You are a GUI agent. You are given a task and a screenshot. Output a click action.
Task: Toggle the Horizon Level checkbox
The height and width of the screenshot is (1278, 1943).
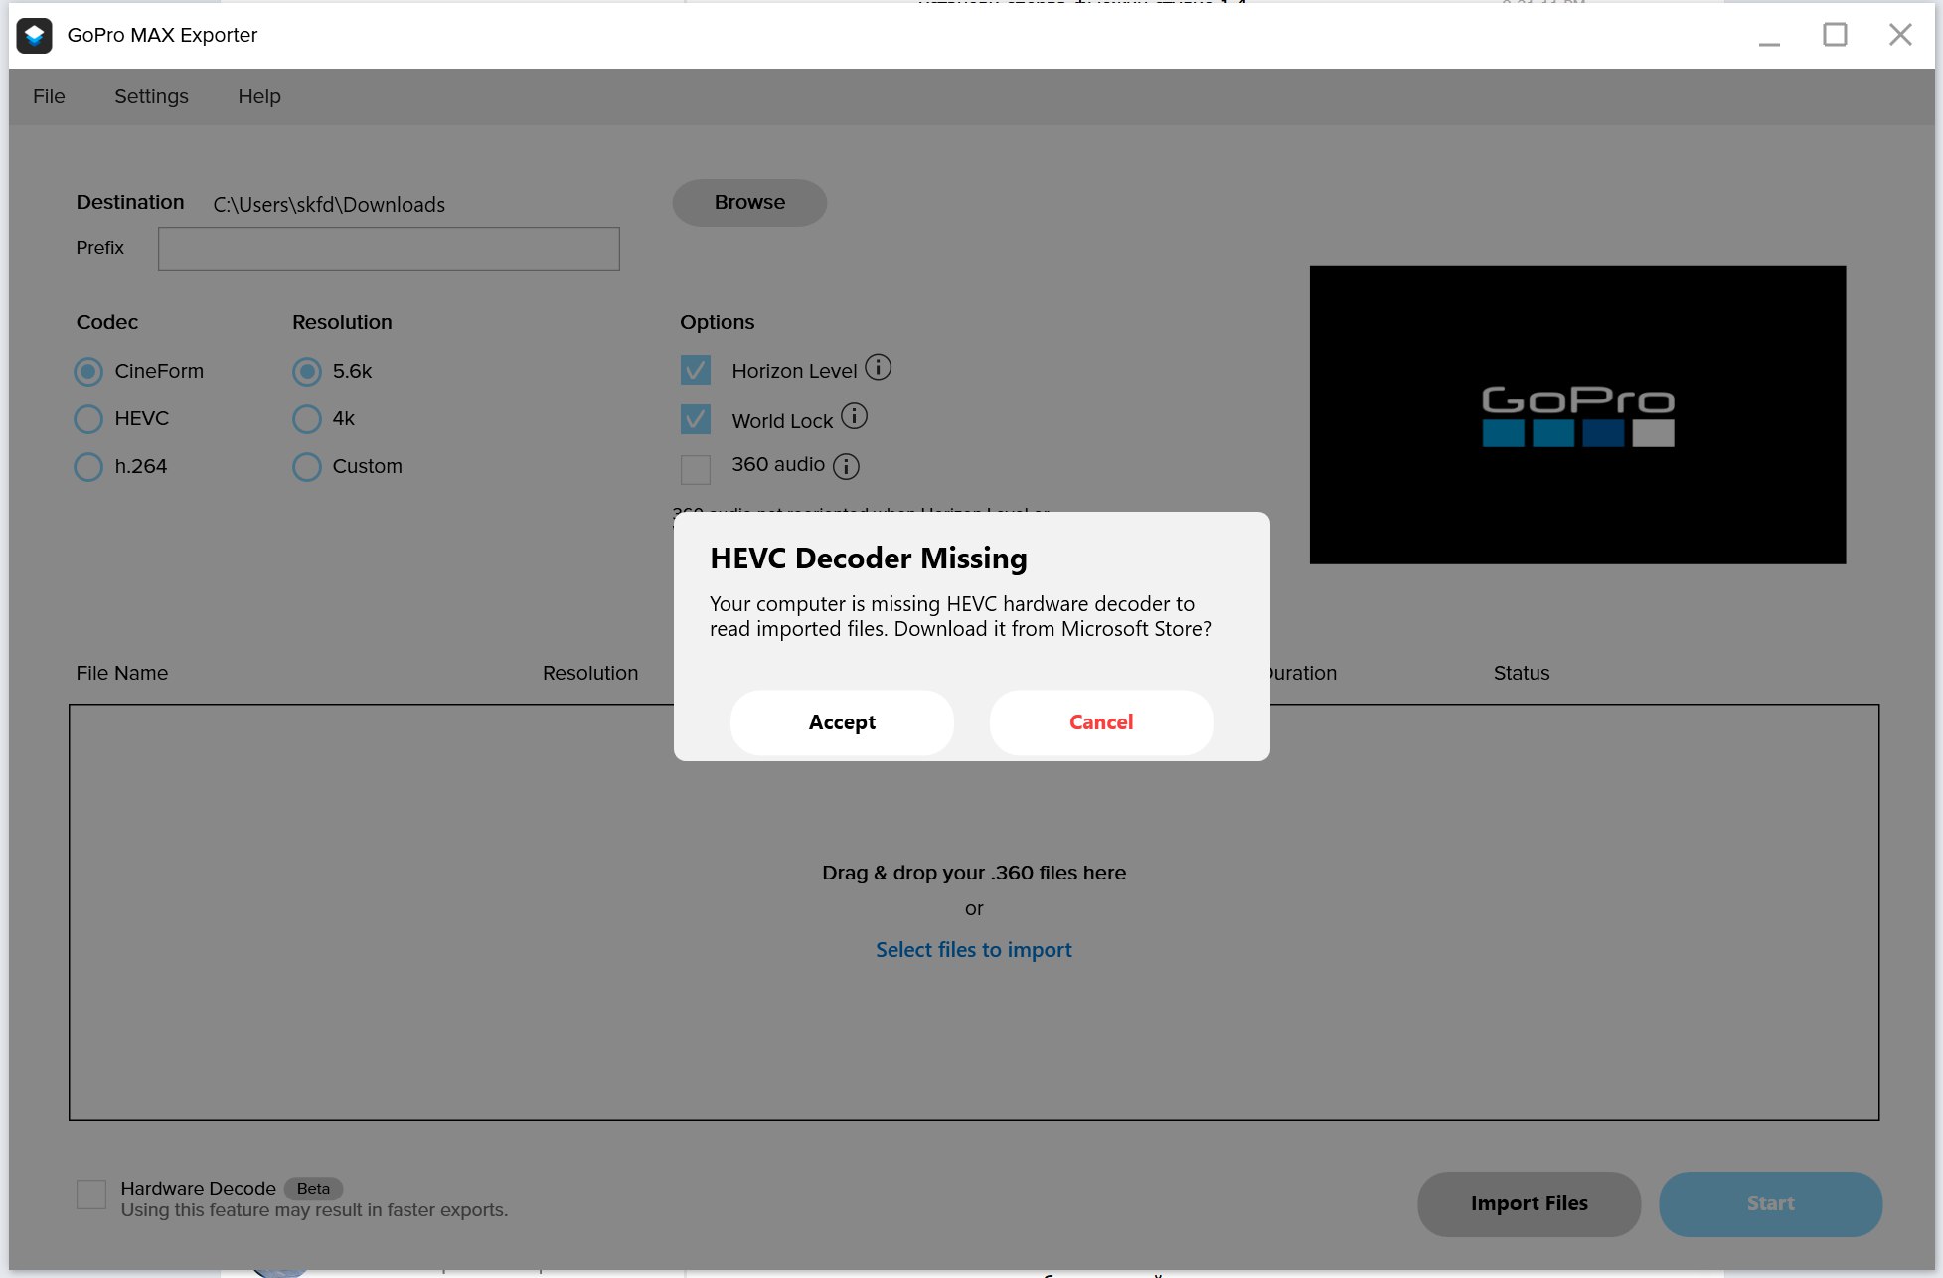pos(696,371)
